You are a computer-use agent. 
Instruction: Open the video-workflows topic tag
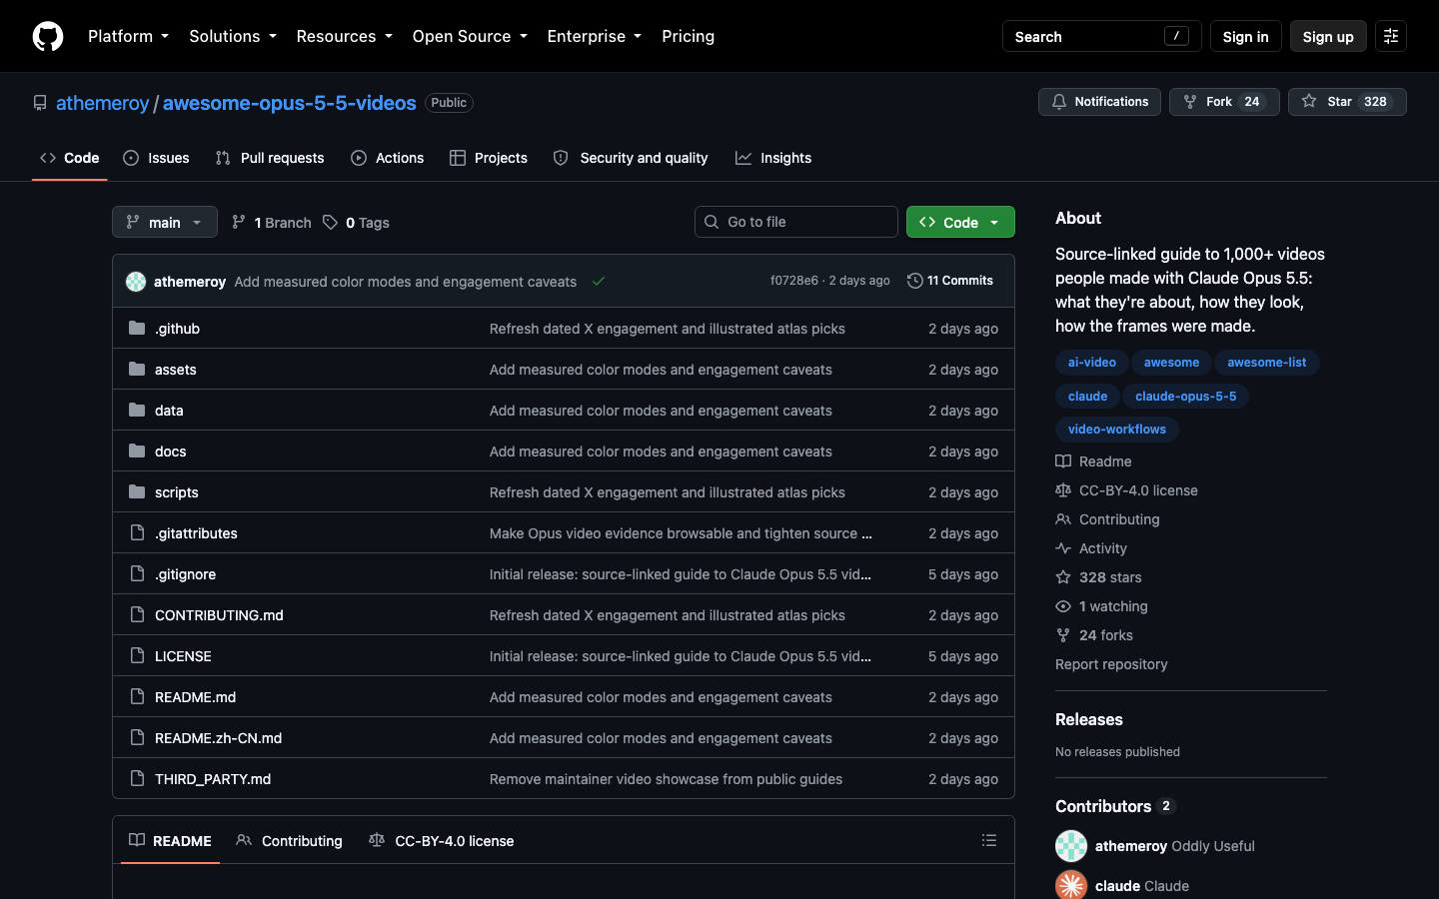[1117, 430]
